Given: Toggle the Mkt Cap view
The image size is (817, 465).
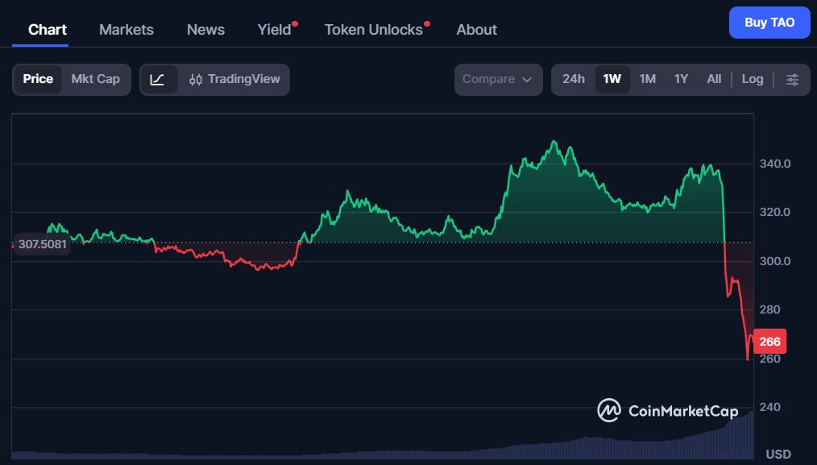Looking at the screenshot, I should point(95,79).
